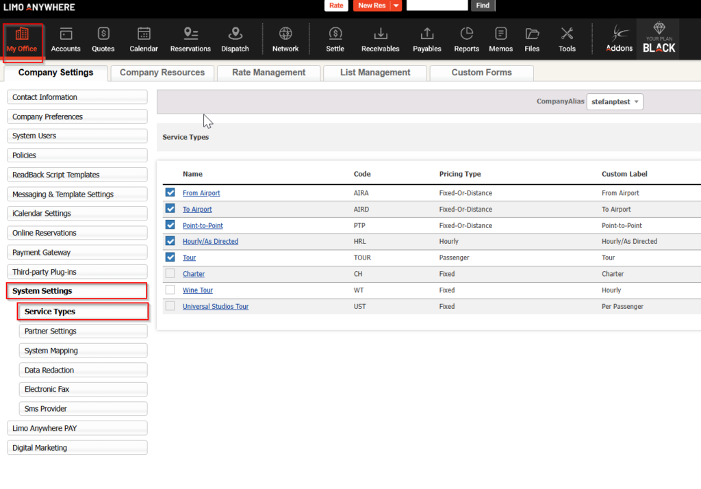
Task: Open the Reports pie chart icon
Action: tap(466, 34)
